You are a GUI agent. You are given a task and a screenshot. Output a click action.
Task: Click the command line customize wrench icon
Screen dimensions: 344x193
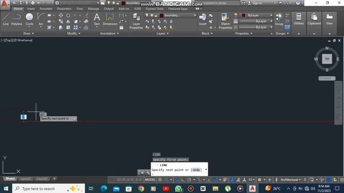(148, 173)
